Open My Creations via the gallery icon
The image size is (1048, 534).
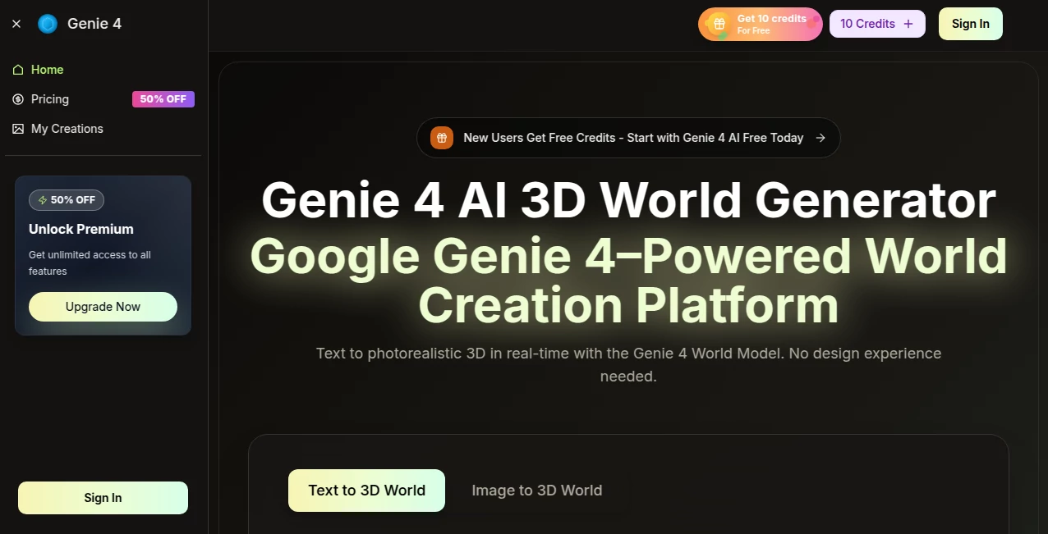pos(19,129)
